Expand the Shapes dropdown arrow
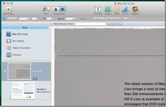This screenshot has width=166, height=107. point(111,11)
